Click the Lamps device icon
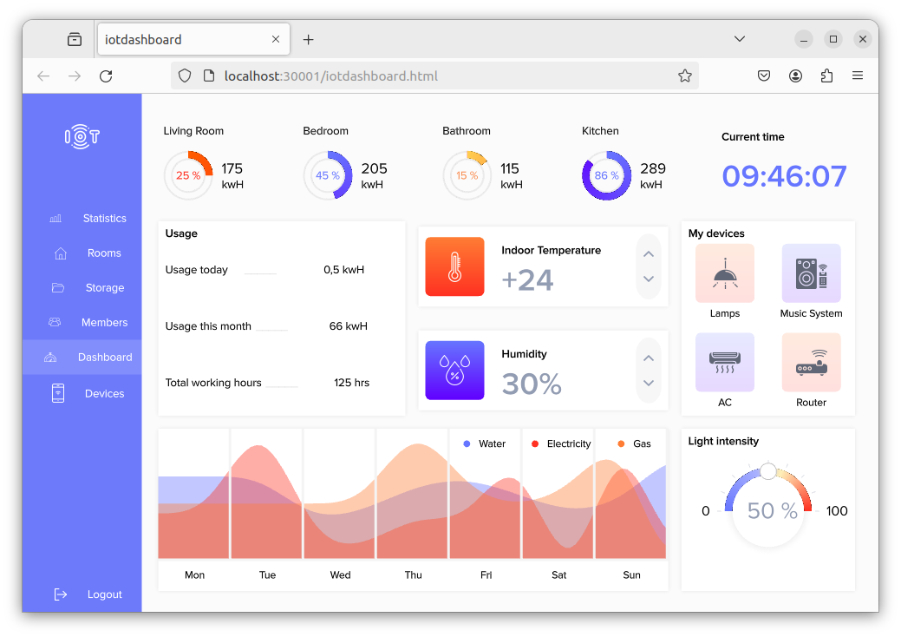This screenshot has height=637, width=901. (724, 273)
